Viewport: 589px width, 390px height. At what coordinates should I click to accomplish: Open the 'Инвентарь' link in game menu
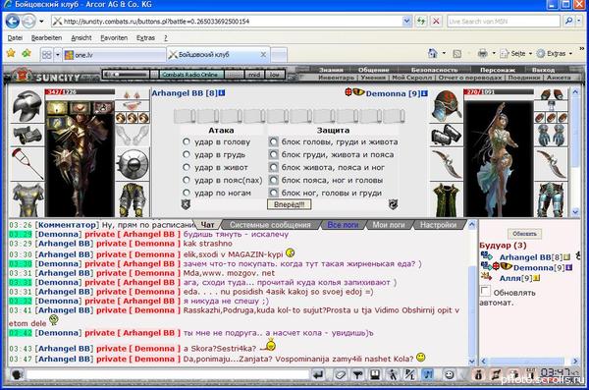pyautogui.click(x=336, y=78)
